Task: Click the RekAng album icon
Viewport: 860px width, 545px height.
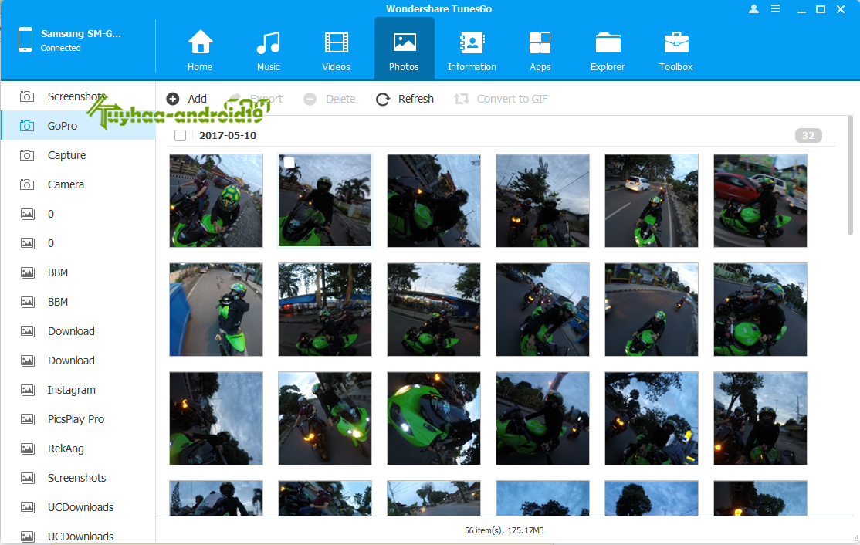Action: click(28, 449)
